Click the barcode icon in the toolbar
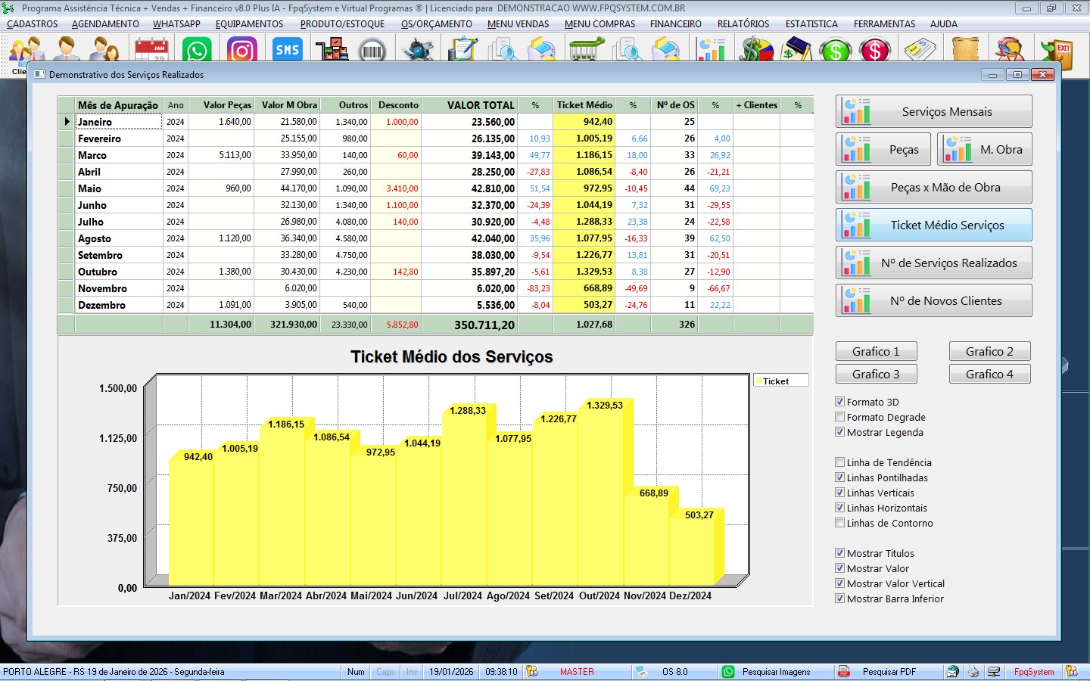 tap(372, 51)
